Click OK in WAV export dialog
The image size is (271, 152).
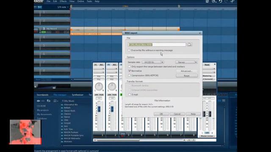tap(161, 114)
